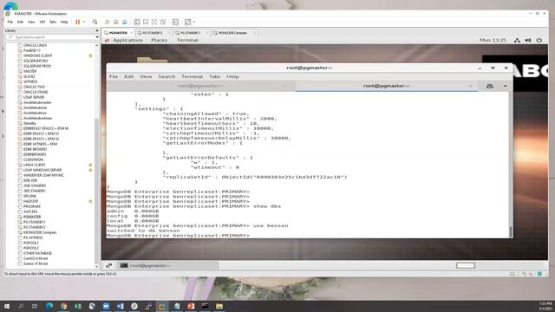
Task: Click the show desktop icon in GNOME bottom panel
Action: (109, 266)
